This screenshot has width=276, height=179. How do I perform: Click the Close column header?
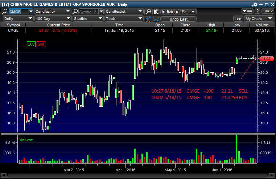pyautogui.click(x=185, y=25)
